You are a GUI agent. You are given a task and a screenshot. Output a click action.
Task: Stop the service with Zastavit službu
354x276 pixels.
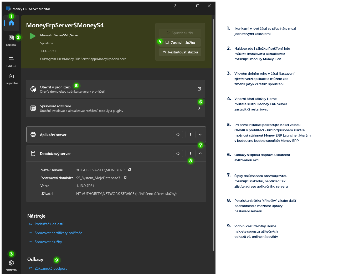click(x=180, y=43)
